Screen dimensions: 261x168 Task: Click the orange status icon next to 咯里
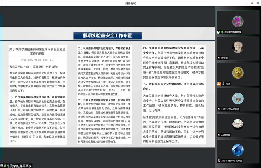pyautogui.click(x=218, y=84)
